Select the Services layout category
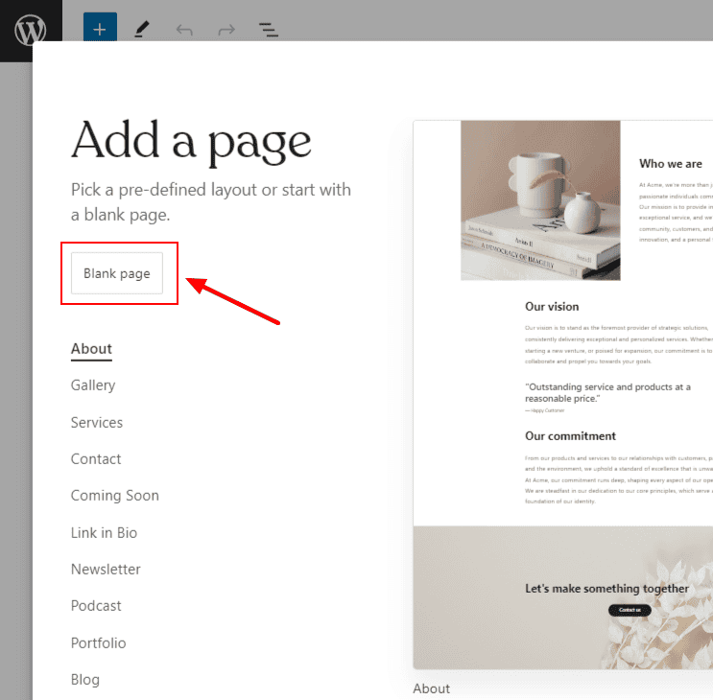713x700 pixels. coord(97,423)
